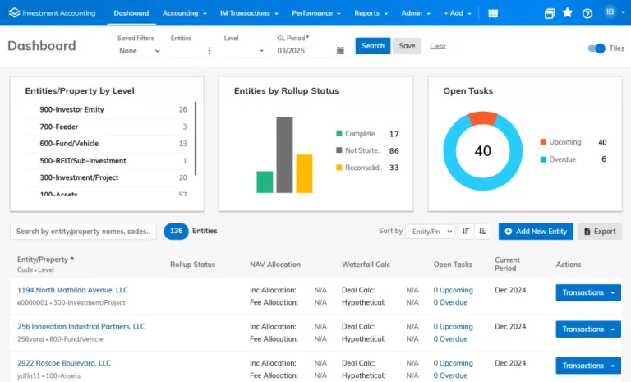Open the Level dropdown

click(244, 51)
